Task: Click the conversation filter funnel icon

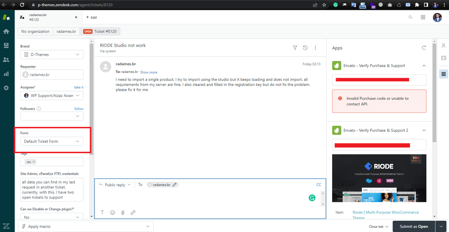Action: (295, 48)
